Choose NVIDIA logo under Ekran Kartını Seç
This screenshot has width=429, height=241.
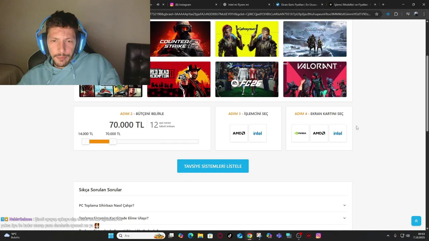(x=300, y=133)
